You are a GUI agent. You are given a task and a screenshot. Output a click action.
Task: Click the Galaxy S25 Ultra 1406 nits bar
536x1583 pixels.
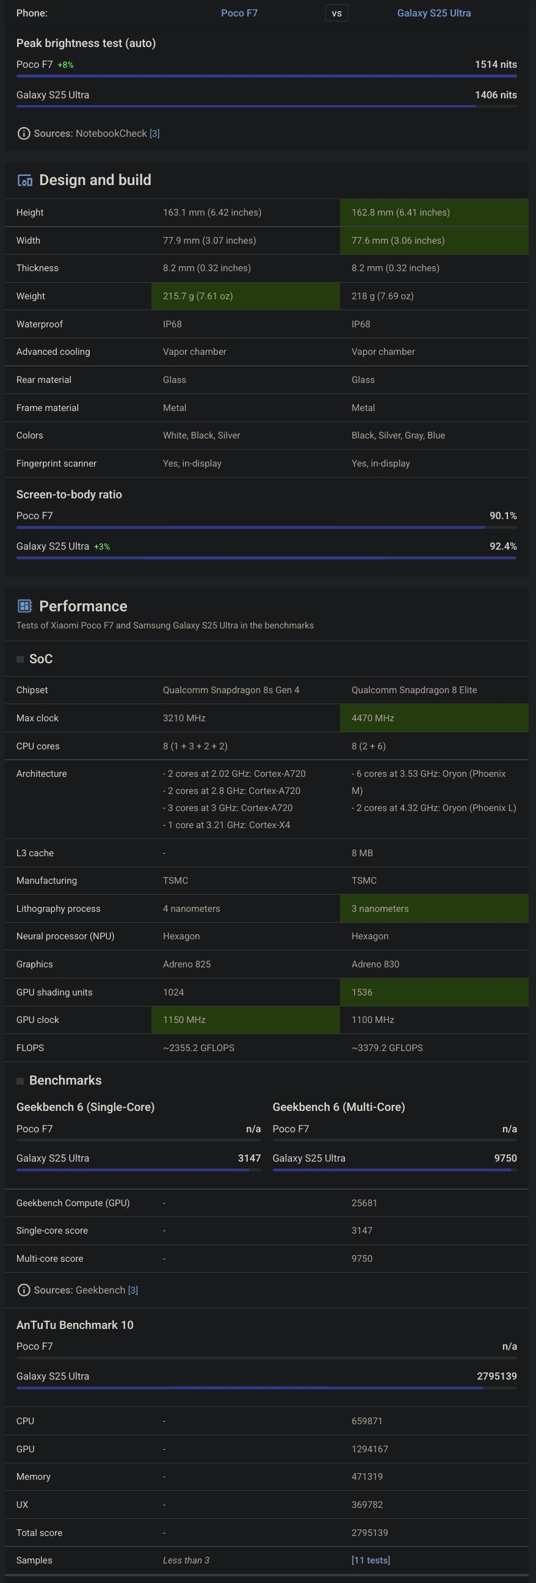point(266,106)
